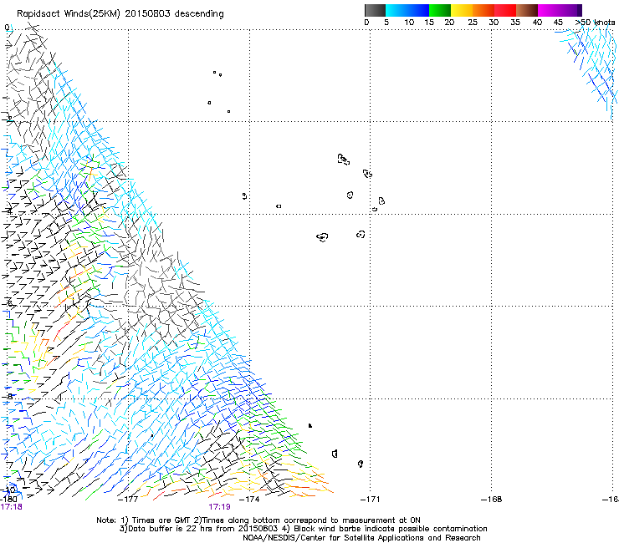Viewport: 619px width, 543px height.
Task: Click the '>50 knots' color scale label
Action: pos(595,23)
